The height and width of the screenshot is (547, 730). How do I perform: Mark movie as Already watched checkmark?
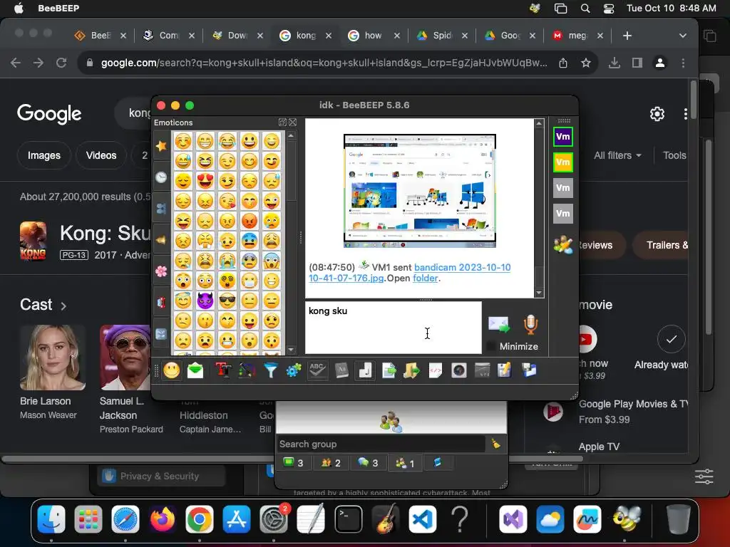[x=671, y=339]
